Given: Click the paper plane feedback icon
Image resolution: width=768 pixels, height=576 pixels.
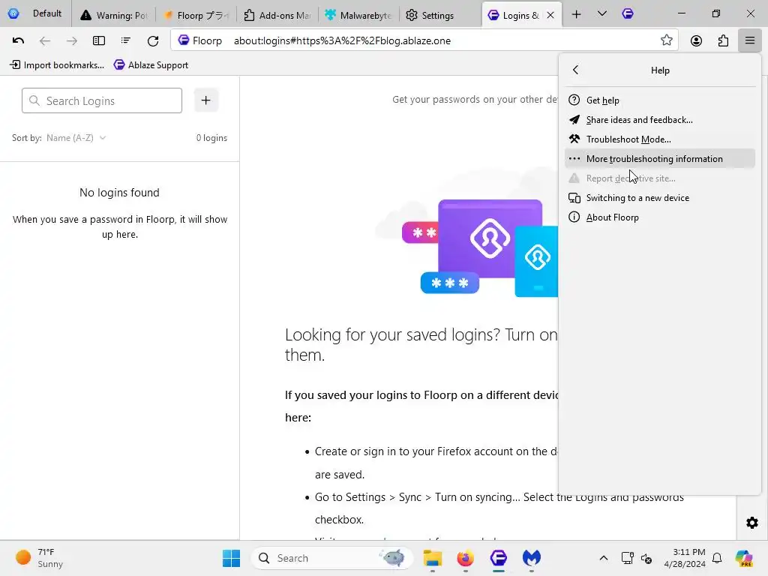Looking at the screenshot, I should point(574,119).
